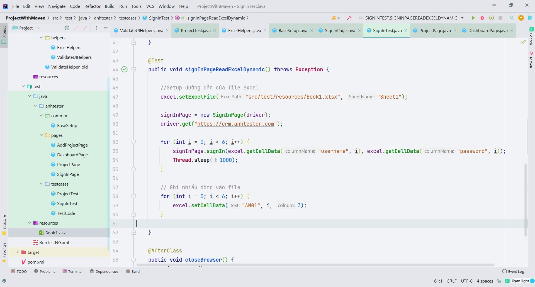Collapse all in Project panel
Image resolution: width=535 pixels, height=287 pixels.
85,28
